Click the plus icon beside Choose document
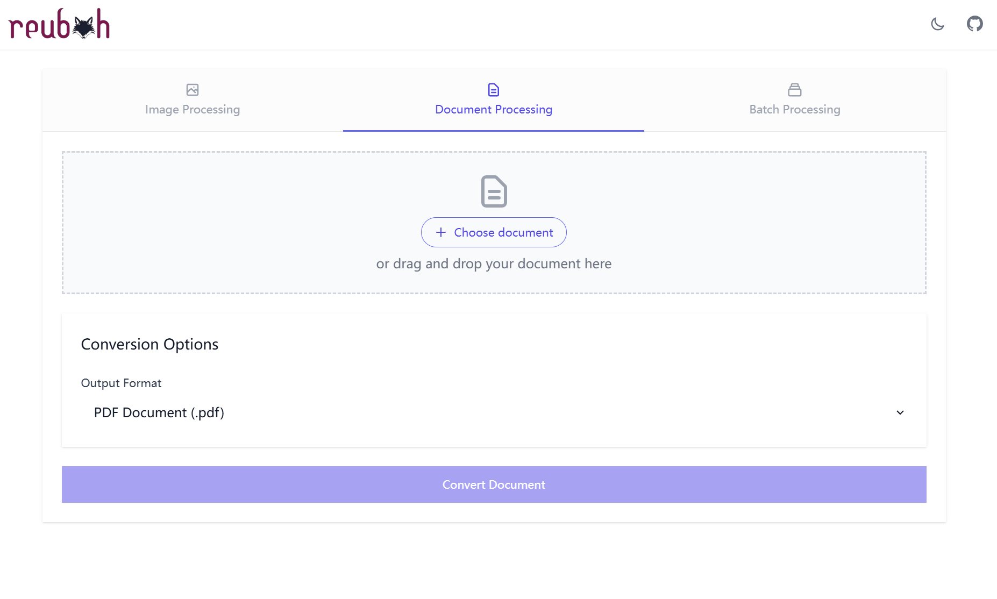The width and height of the screenshot is (997, 599). coord(441,232)
